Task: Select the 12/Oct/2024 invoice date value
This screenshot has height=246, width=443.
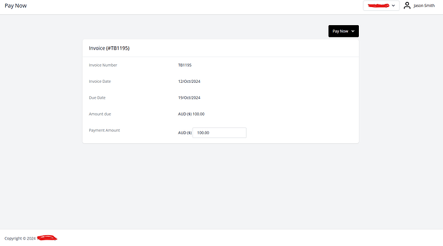Action: tap(189, 82)
